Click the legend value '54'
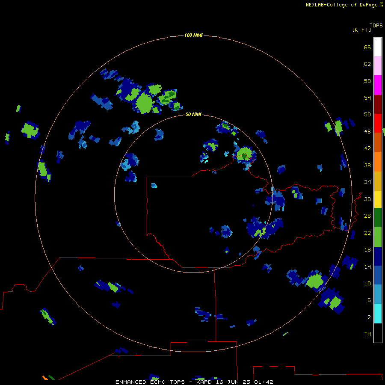Viewport: 385px width, 385px height. (367, 98)
